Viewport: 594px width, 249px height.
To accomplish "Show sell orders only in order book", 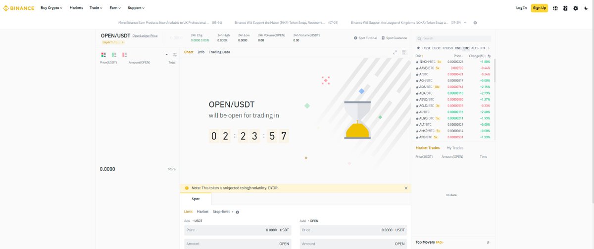I will coord(125,55).
